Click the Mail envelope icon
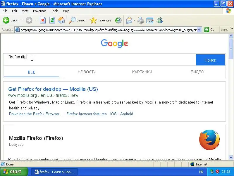Image resolution: width=234 pixels, height=176 pixels. pyautogui.click(x=129, y=20)
